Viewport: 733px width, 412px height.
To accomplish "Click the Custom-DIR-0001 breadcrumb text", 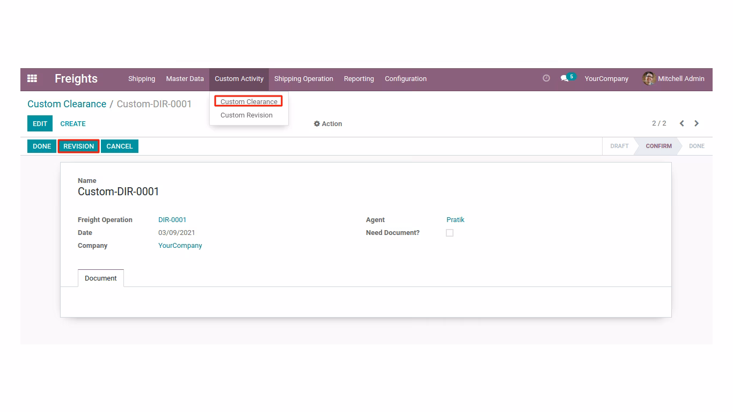I will coord(154,104).
